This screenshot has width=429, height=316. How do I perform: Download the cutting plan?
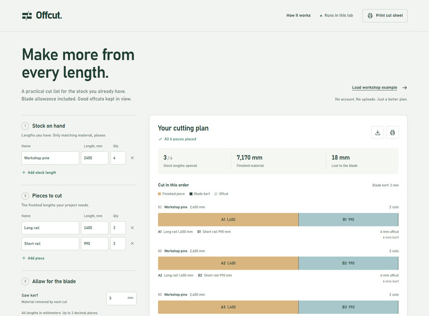(x=378, y=133)
